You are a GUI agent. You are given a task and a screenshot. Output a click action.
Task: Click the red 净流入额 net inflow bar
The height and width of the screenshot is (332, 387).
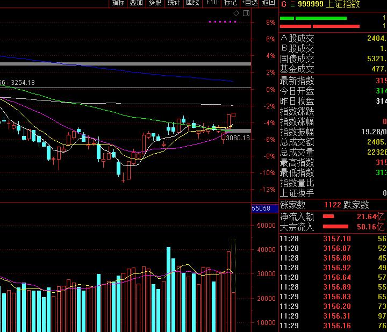328,216
